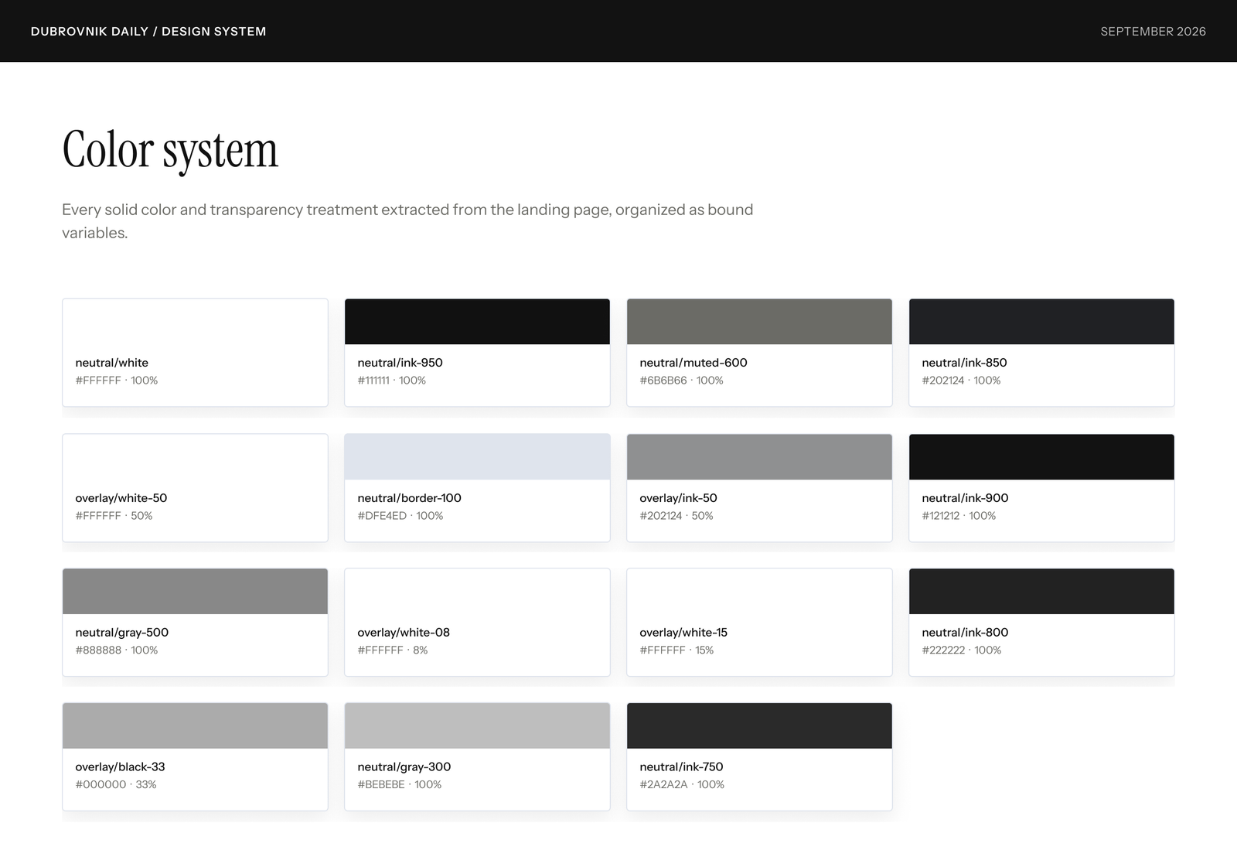The image size is (1237, 857).
Task: Click the Color system heading
Action: point(170,150)
